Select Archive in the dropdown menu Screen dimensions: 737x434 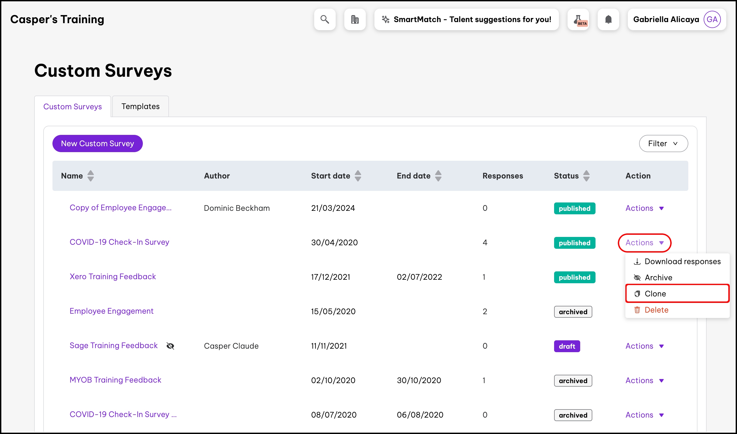click(658, 277)
